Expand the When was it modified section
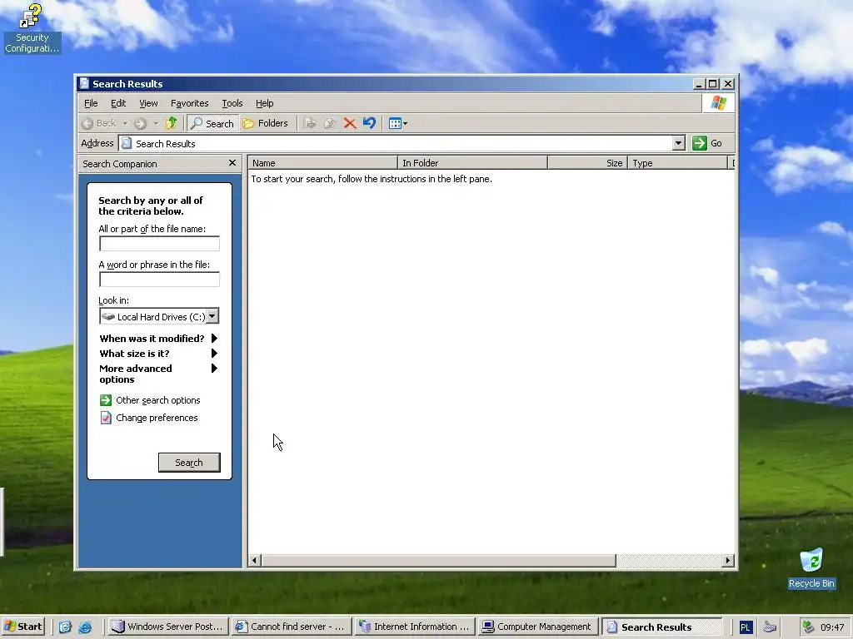The height and width of the screenshot is (639, 853). pos(158,339)
